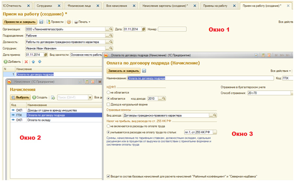Select ГПХ row 'Оплата по договору подряда'
Image resolution: width=294 pixels, height=181 pixels.
pos(56,115)
